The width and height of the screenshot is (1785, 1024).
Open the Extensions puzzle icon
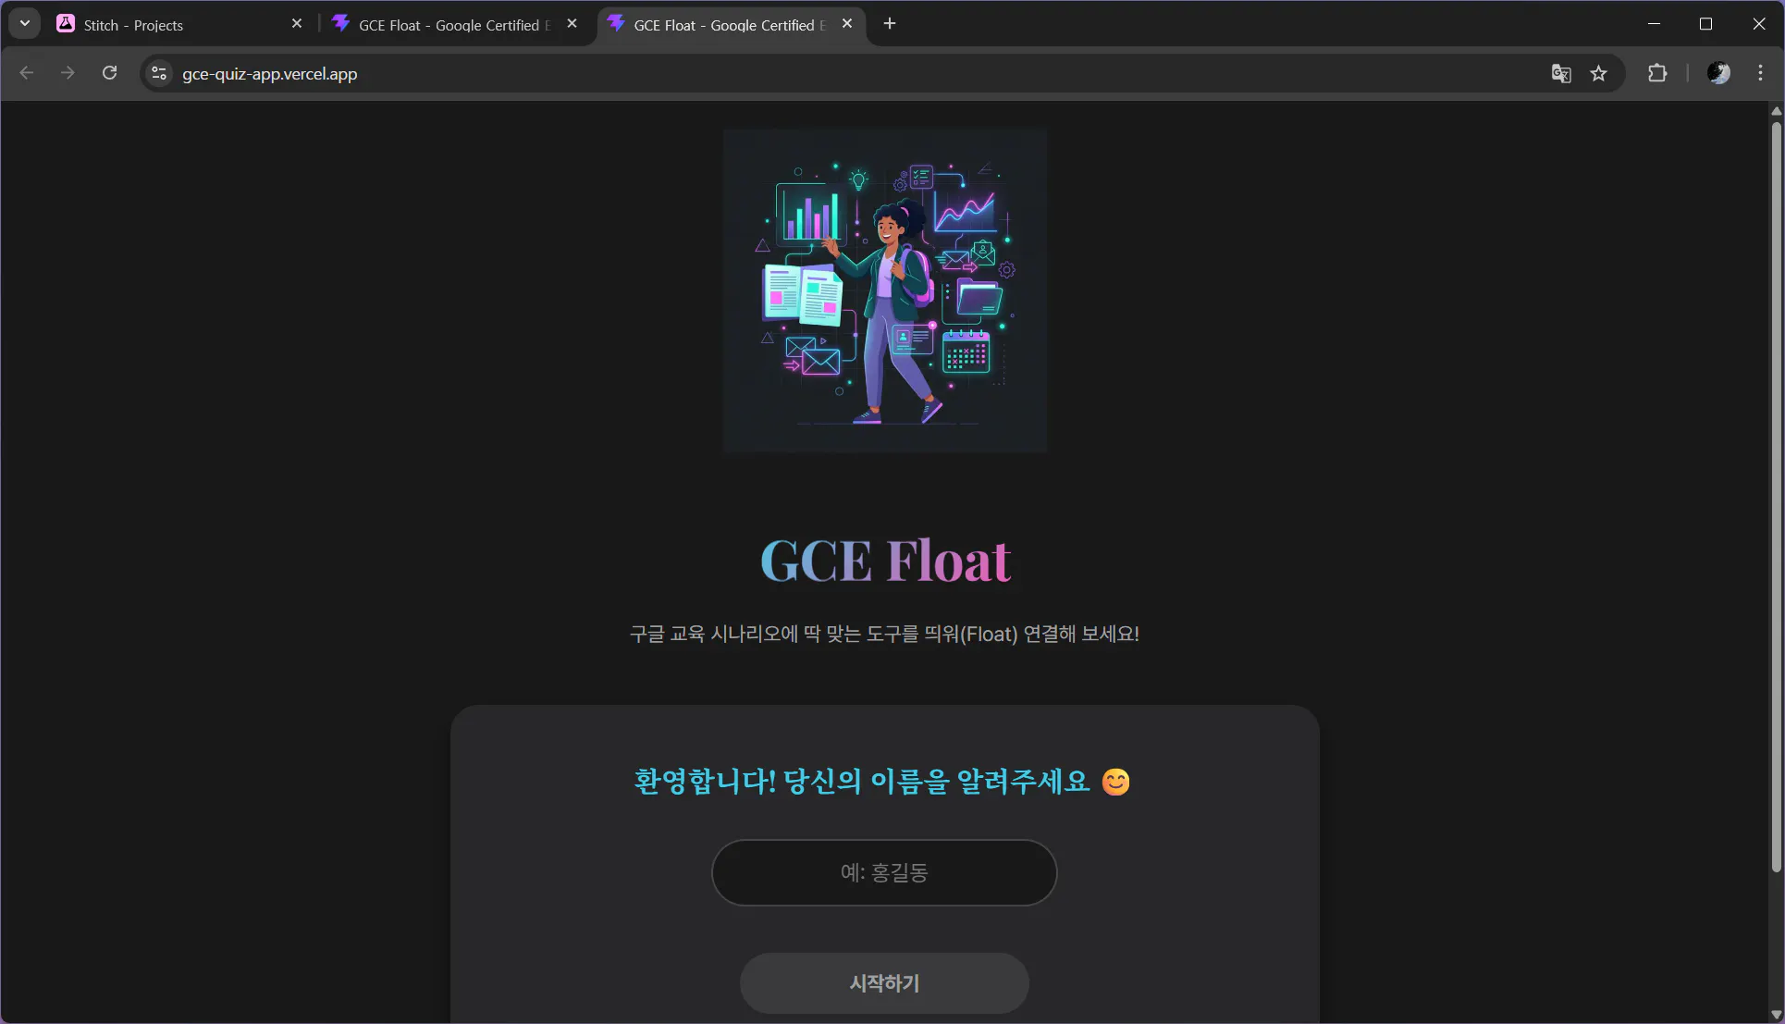coord(1657,73)
